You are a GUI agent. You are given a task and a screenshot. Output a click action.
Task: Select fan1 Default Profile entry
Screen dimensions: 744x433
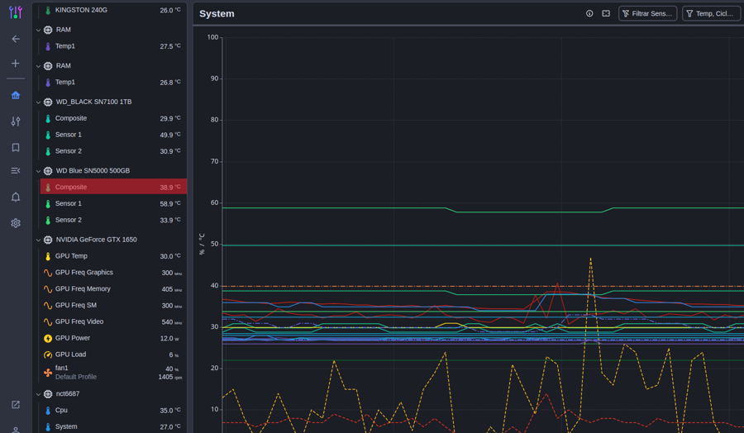point(76,373)
